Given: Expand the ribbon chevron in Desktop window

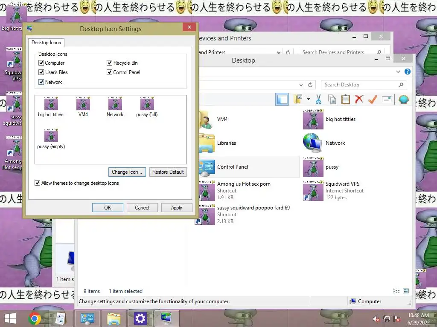Looking at the screenshot, I should point(398,72).
